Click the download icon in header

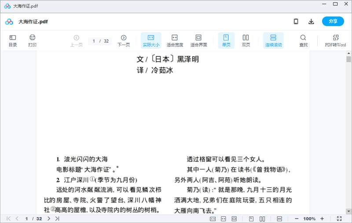311,22
